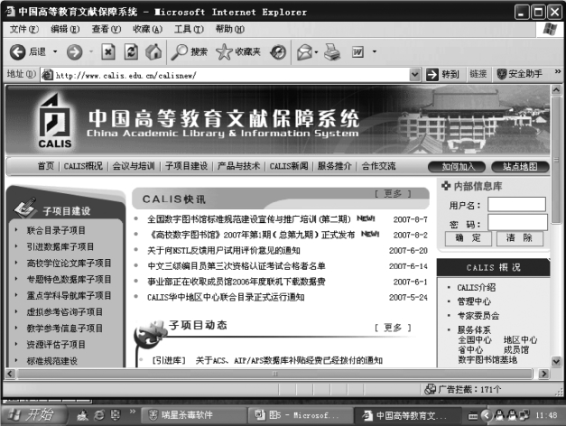Viewport: 566px width, 426px height.
Task: Open the 收藏(A) menu
Action: [x=147, y=29]
